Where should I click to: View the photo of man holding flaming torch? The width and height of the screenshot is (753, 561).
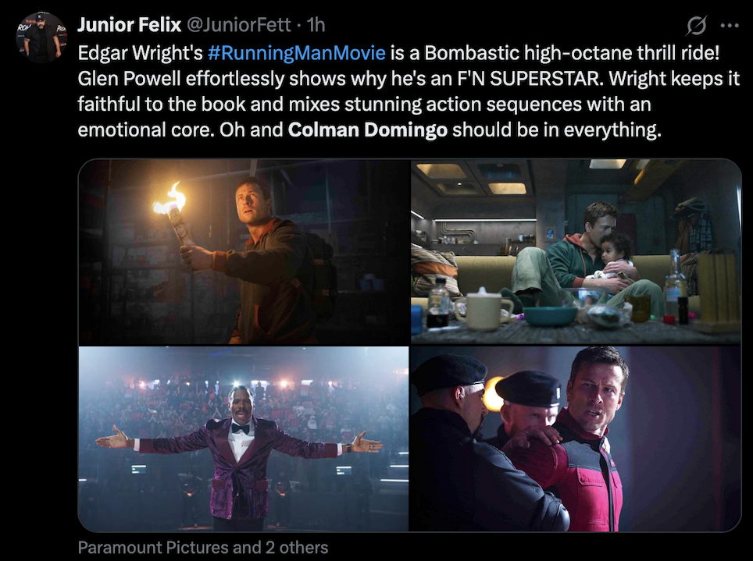click(x=244, y=251)
